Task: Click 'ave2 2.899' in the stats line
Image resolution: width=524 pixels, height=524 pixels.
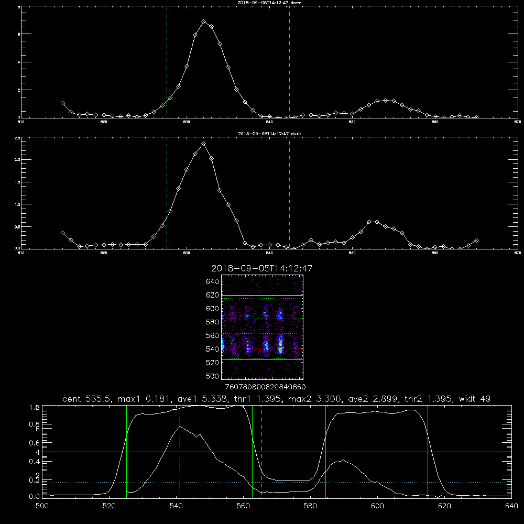Action: [x=373, y=399]
